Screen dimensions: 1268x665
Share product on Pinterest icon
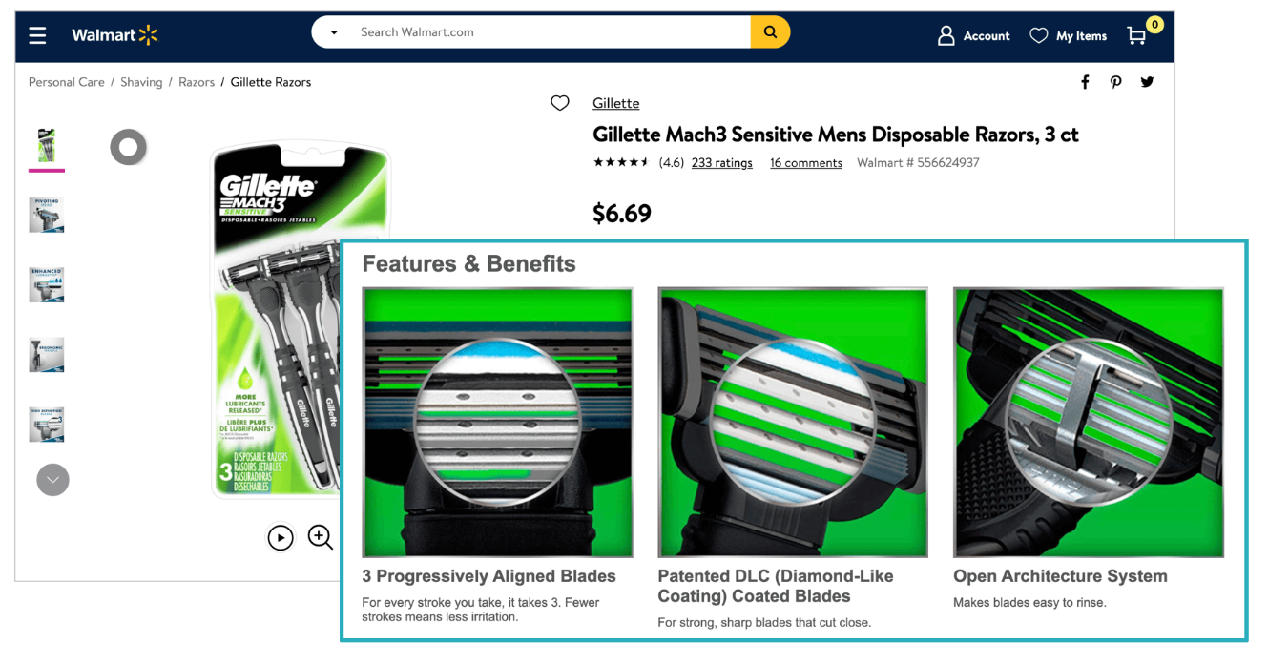[x=1115, y=82]
